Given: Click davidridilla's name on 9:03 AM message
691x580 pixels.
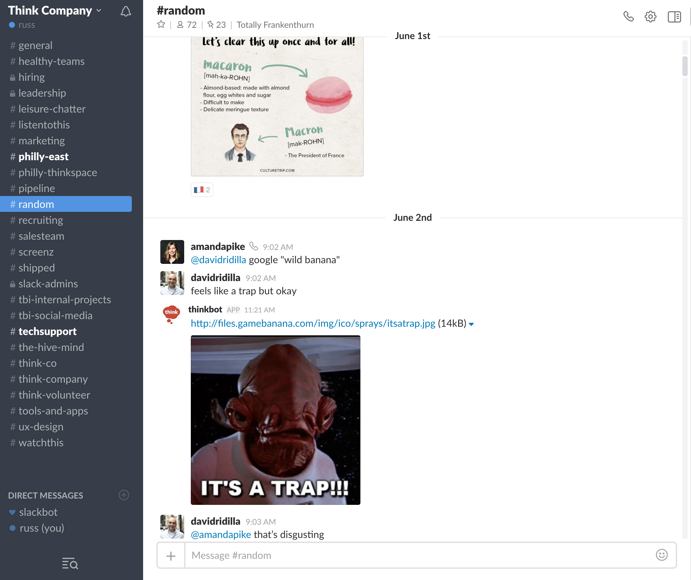Looking at the screenshot, I should click(x=215, y=521).
